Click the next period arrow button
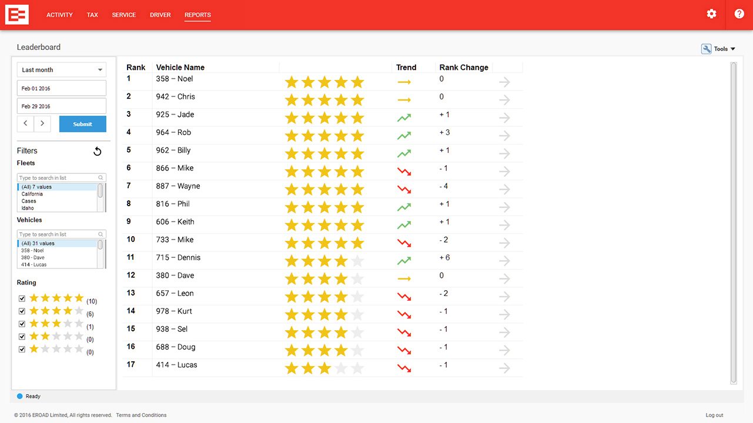Screen dimensions: 753x423 (42, 124)
